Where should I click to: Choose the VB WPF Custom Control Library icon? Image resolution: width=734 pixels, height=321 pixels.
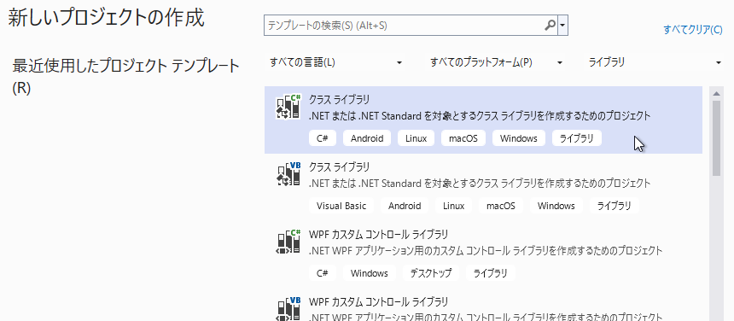[288, 308]
